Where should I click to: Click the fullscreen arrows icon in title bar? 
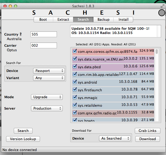tap(162, 6)
